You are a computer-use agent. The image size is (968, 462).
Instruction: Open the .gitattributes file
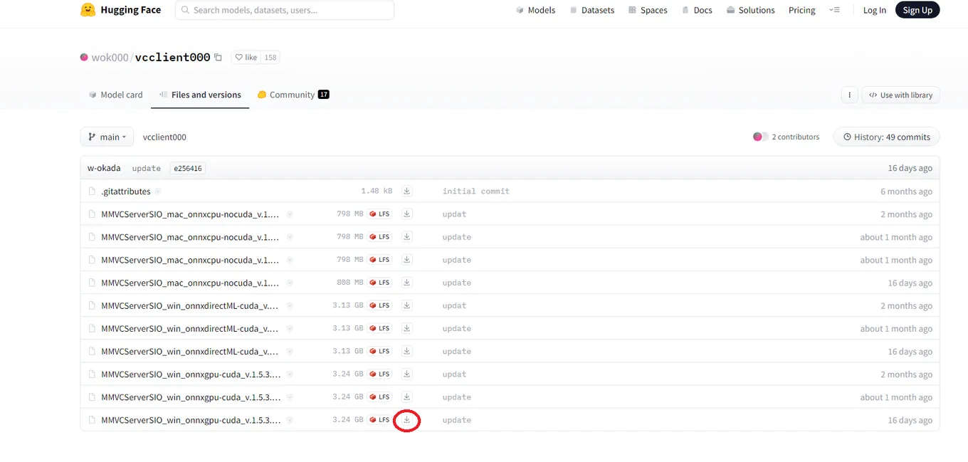click(126, 191)
